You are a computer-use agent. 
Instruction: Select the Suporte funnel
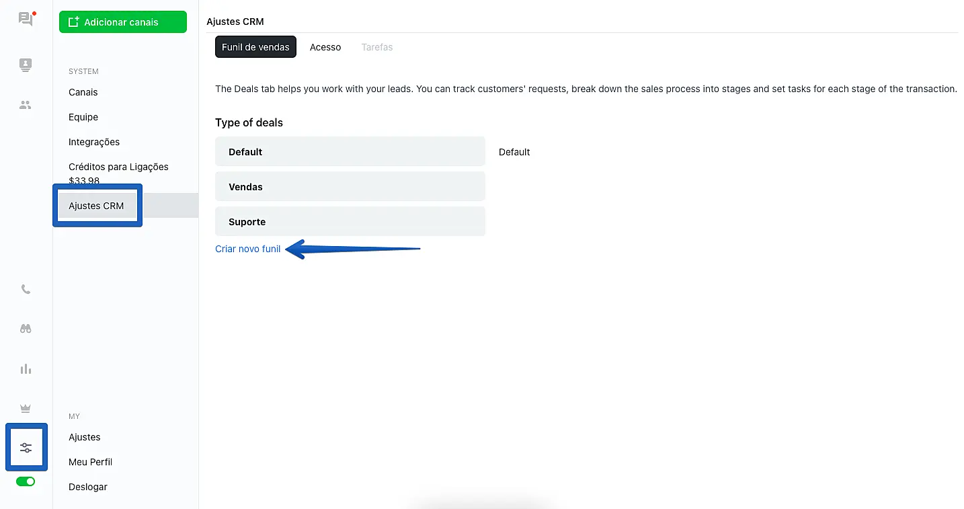click(x=350, y=221)
